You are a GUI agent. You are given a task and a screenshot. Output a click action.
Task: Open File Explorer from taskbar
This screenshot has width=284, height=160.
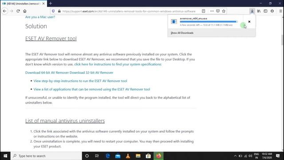coord(138,156)
